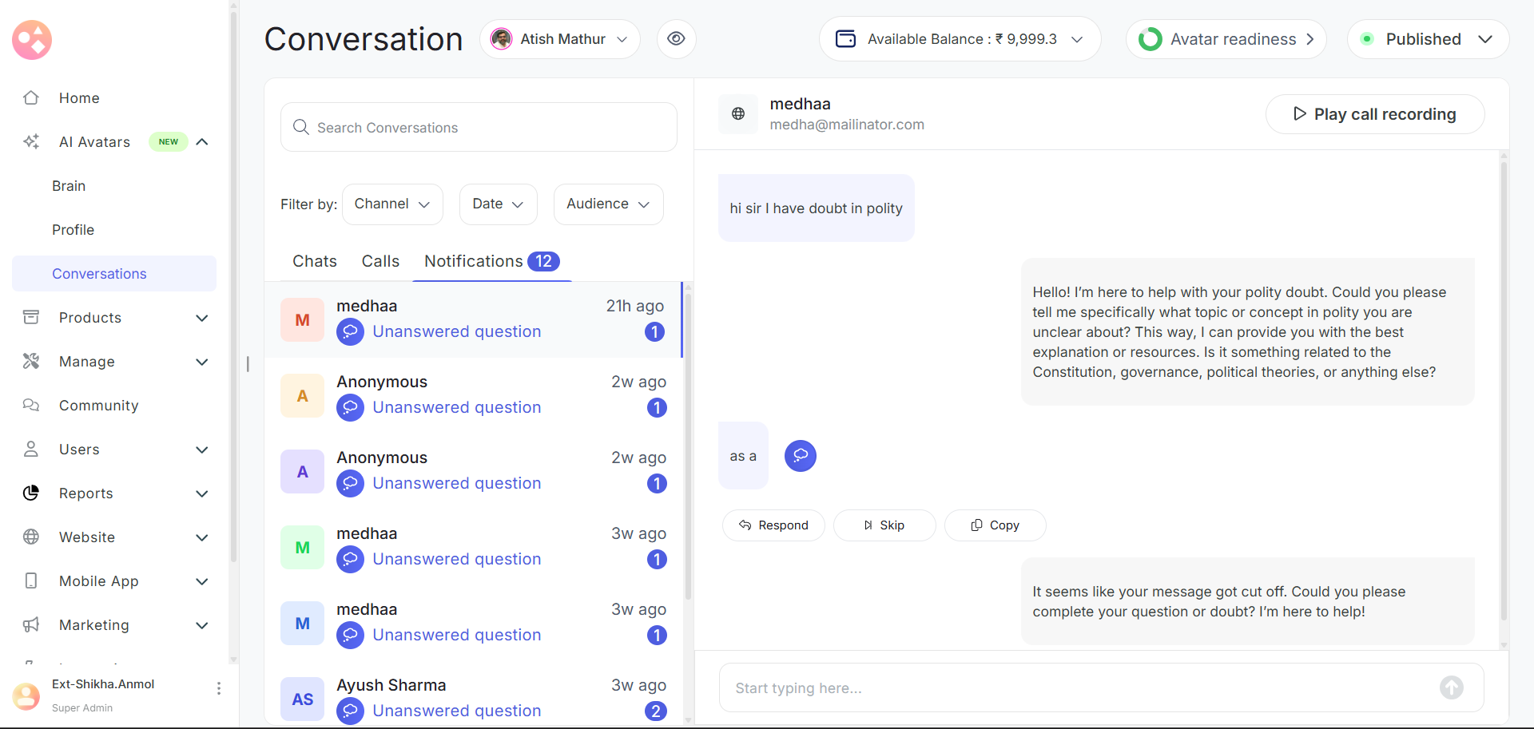
Task: Click the Respond button
Action: [773, 525]
